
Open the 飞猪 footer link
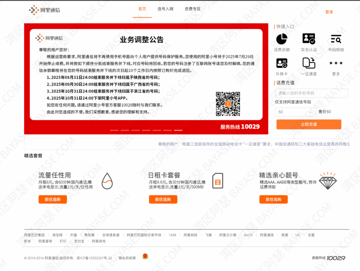point(208,235)
